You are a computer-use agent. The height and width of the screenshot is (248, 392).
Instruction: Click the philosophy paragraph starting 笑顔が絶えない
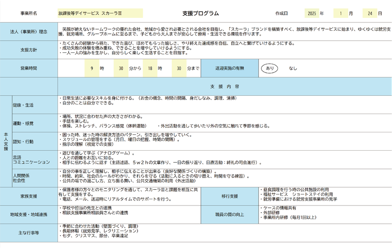(x=224, y=32)
